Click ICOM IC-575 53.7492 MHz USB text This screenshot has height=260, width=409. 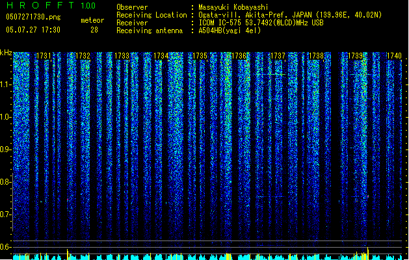point(261,23)
